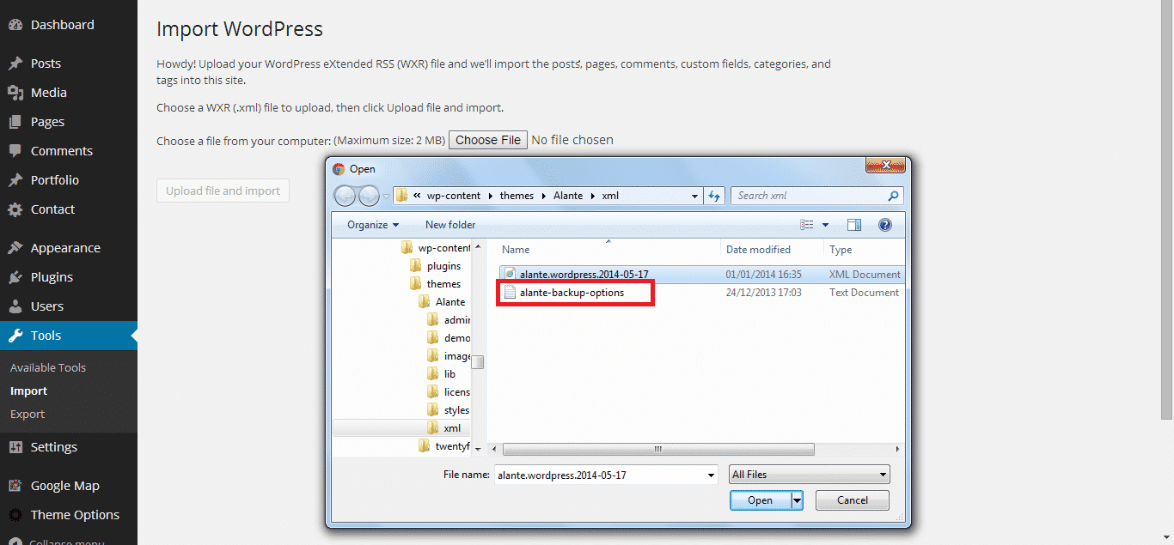This screenshot has width=1174, height=545.
Task: Click the Settings sliders icon
Action: [15, 447]
